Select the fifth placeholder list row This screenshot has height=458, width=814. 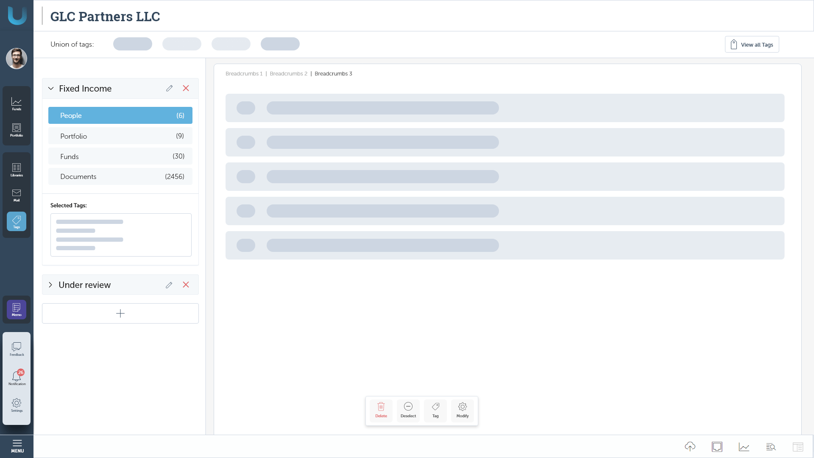click(x=505, y=245)
